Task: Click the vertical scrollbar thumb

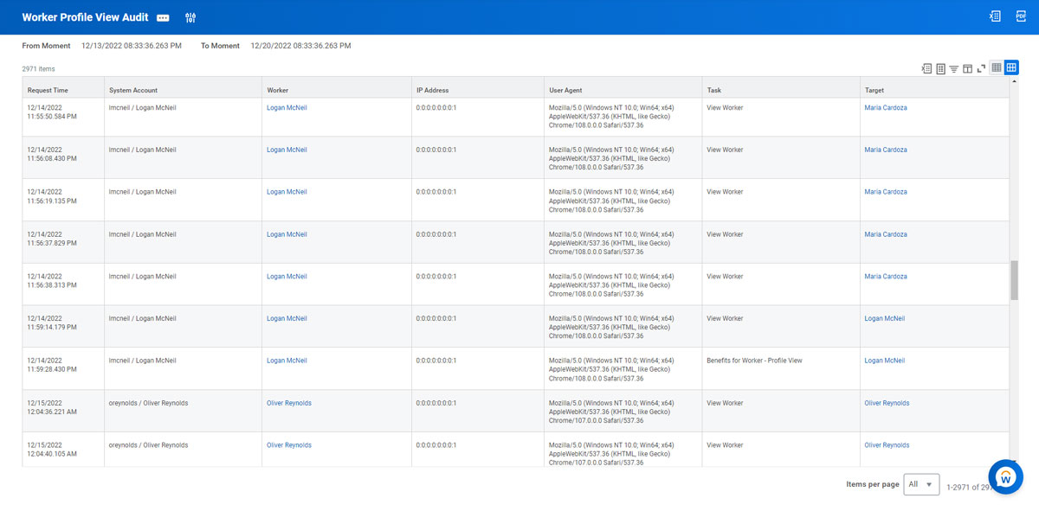Action: [1015, 279]
